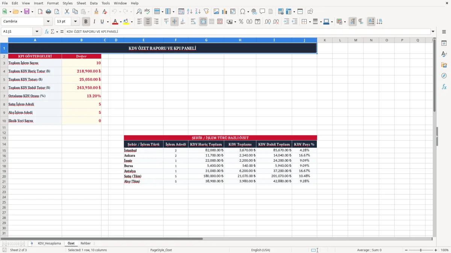Image resolution: width=451 pixels, height=253 pixels.
Task: Toggle Italic formatting
Action: (94, 22)
